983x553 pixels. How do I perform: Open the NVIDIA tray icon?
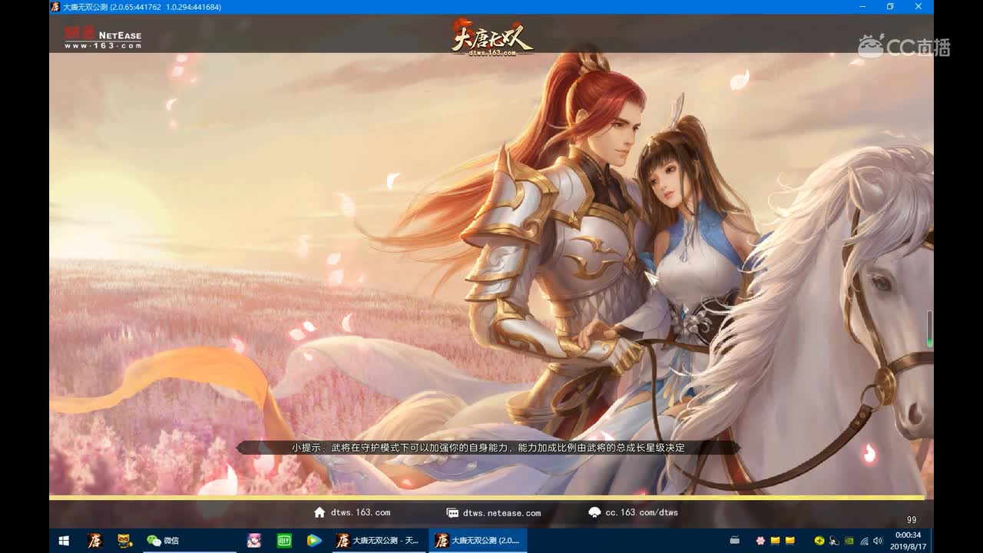[849, 541]
